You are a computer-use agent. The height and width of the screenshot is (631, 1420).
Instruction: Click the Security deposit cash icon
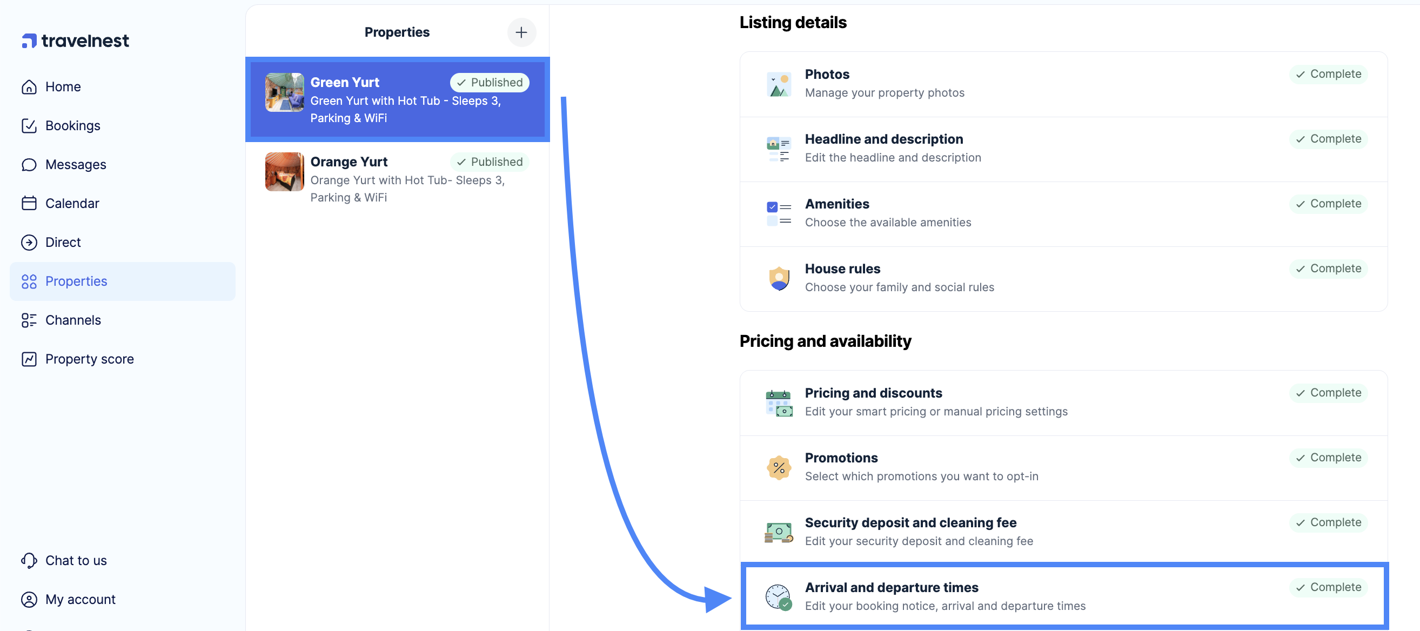tap(779, 532)
